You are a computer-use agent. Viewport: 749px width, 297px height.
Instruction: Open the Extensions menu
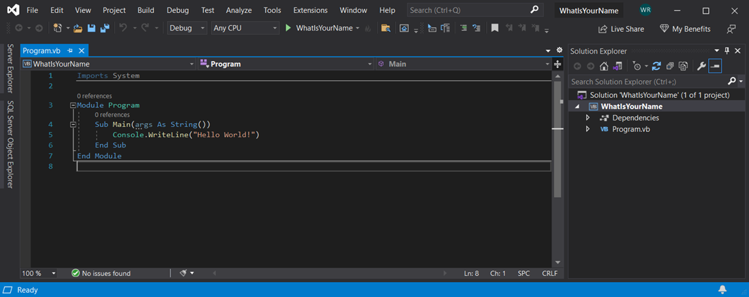[x=310, y=10]
